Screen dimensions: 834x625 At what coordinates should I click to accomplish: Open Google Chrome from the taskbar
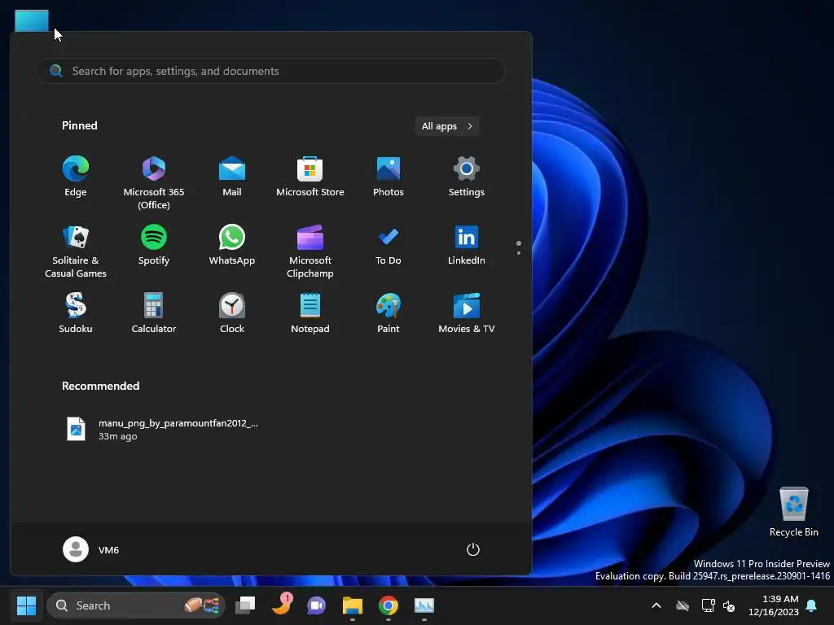coord(388,605)
